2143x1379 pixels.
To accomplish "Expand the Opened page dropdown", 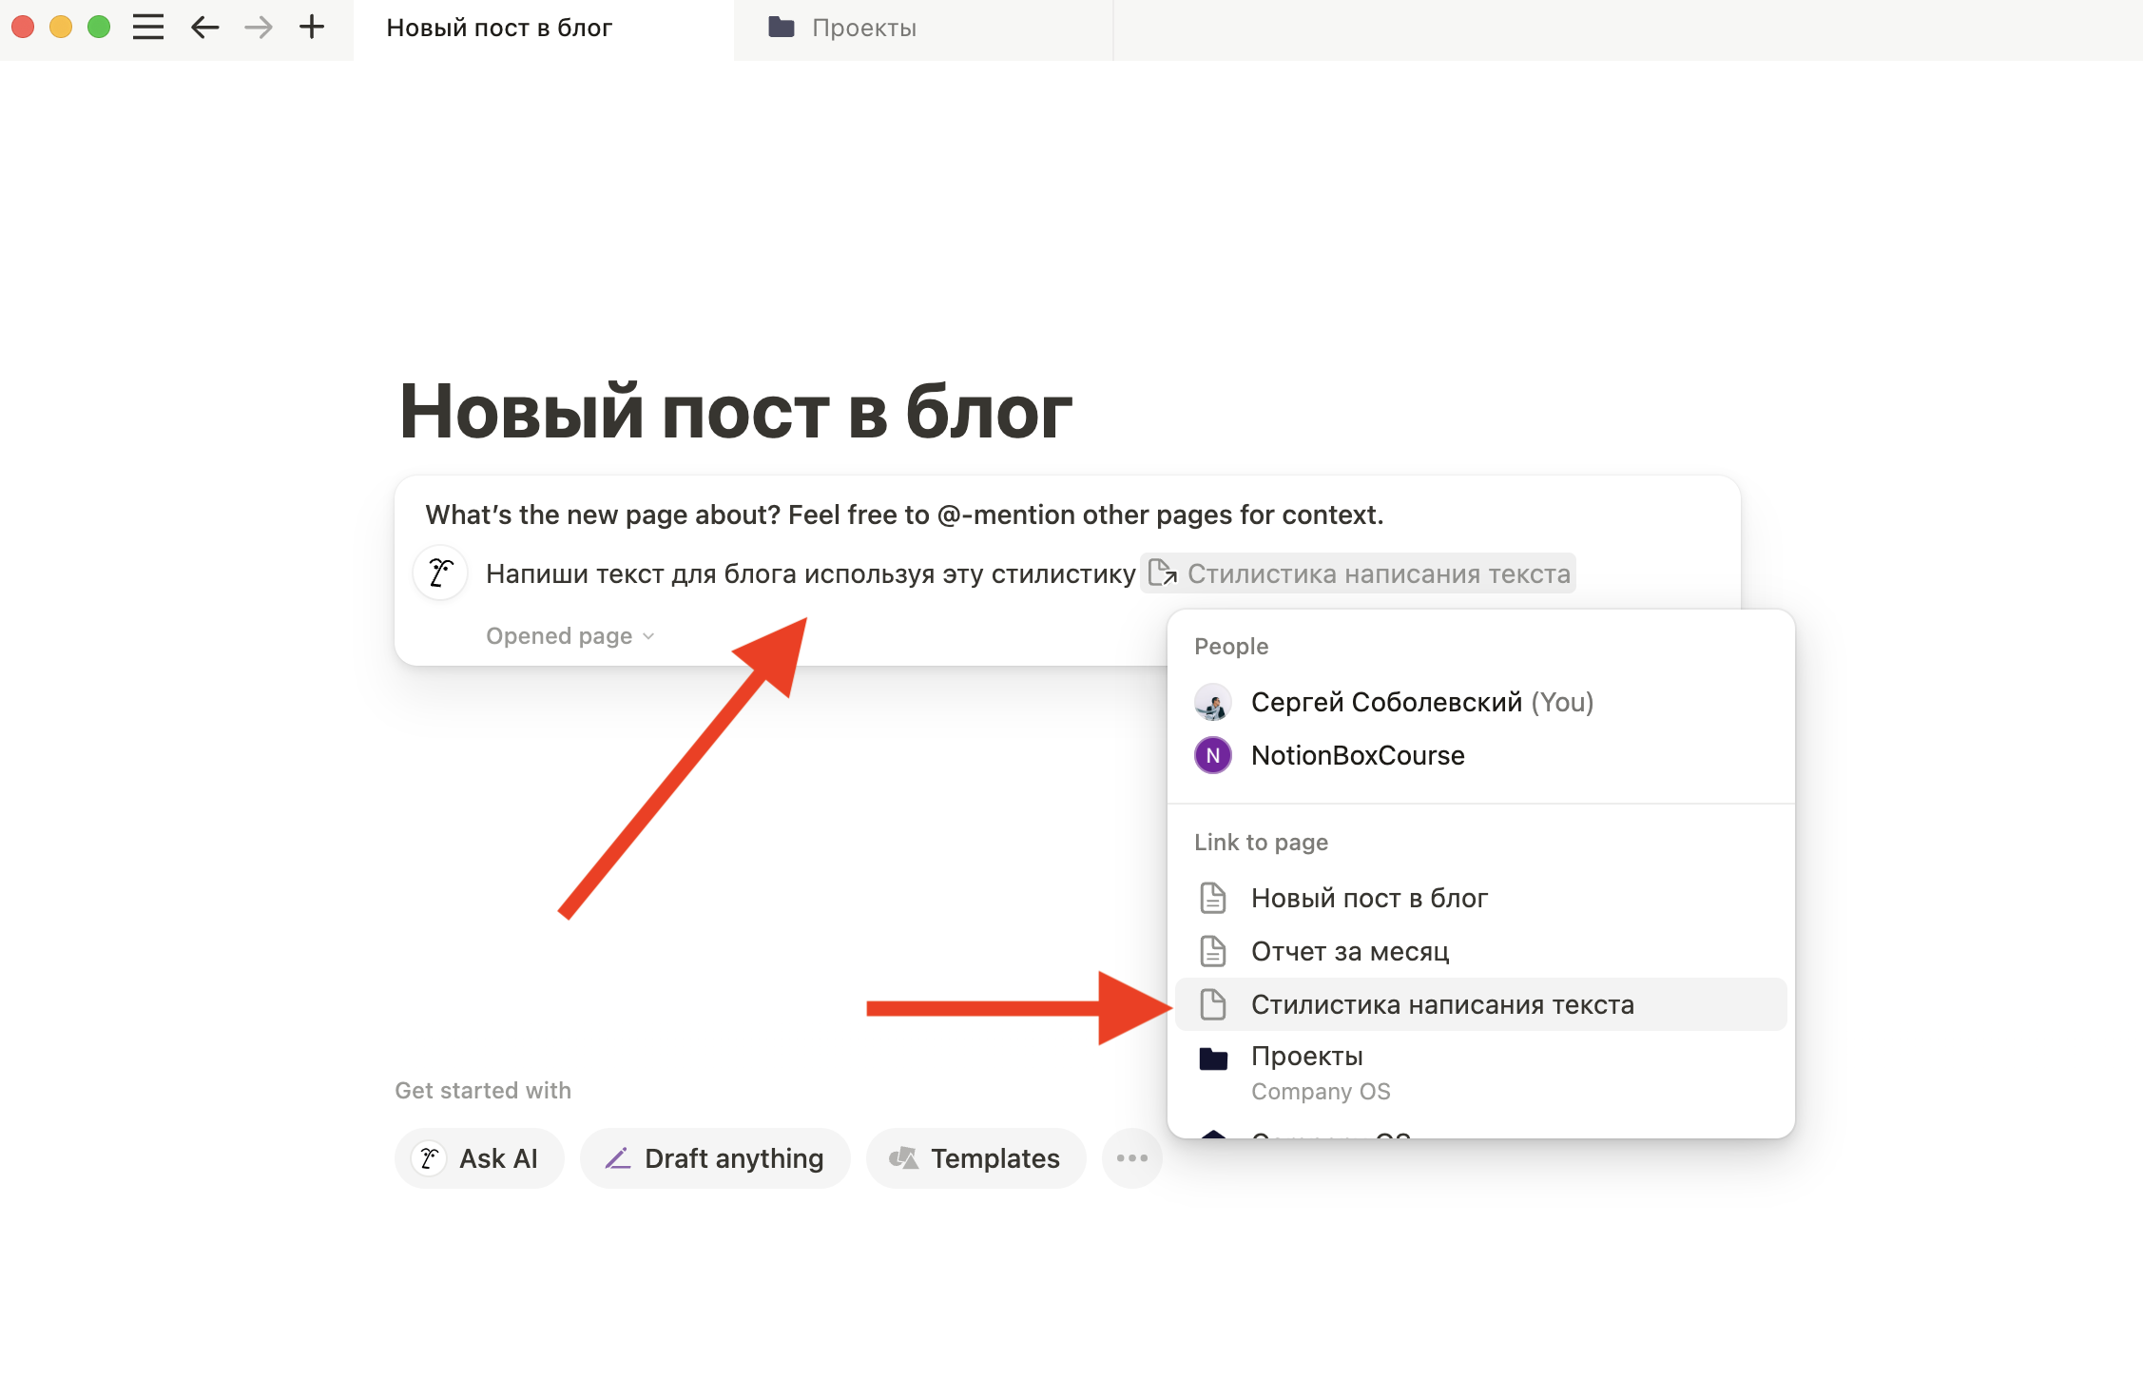I will [570, 634].
